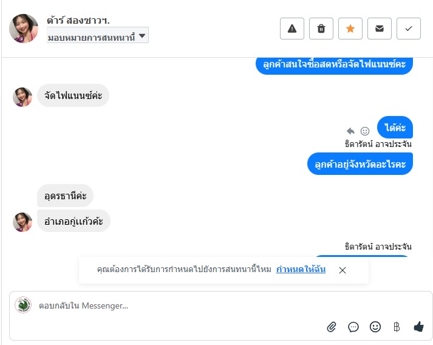
Task: Click the "ลูกค้าอยู่จังหวัดอะไรคะ" message bubble
Action: point(360,163)
